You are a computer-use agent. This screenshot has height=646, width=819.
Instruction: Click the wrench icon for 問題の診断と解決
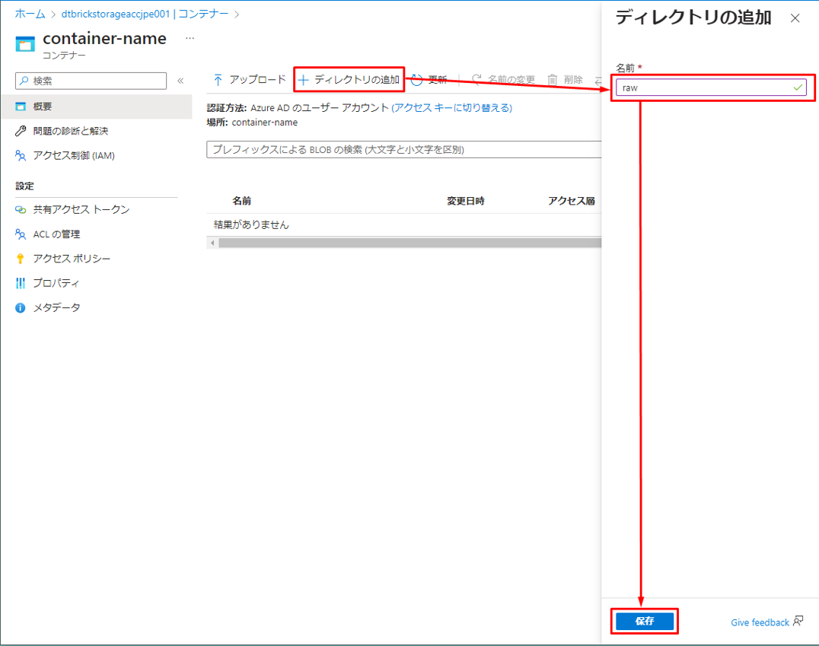pyautogui.click(x=21, y=131)
